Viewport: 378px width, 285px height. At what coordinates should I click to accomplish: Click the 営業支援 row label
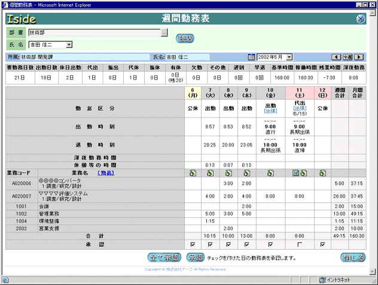click(49, 229)
